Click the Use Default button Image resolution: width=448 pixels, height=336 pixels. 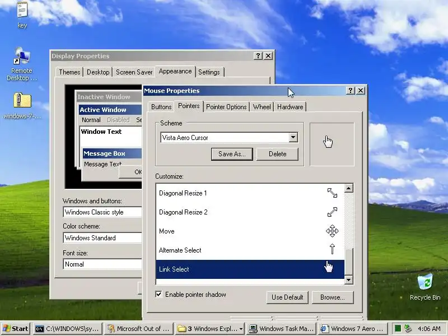pos(287,297)
